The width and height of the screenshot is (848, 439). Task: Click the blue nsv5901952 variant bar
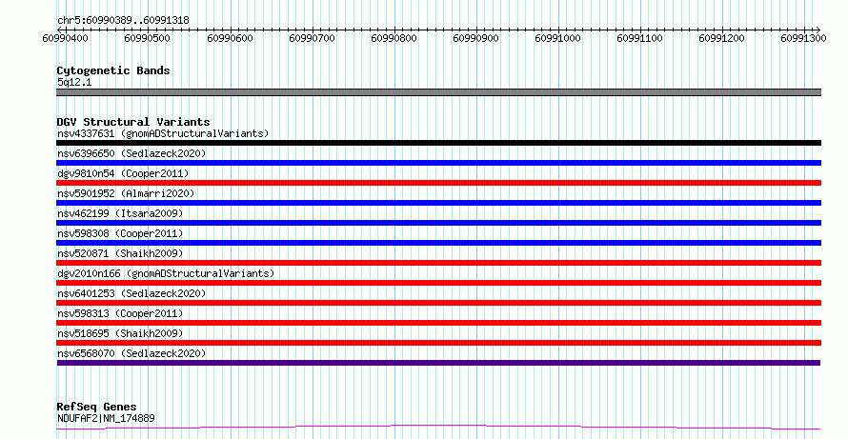[x=438, y=203]
